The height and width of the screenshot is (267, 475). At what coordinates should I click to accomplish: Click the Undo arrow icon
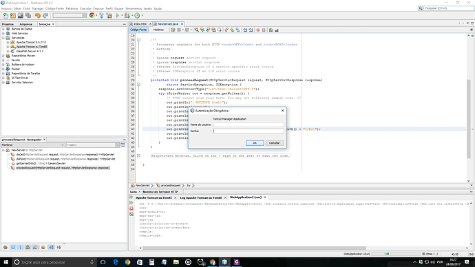click(x=38, y=15)
